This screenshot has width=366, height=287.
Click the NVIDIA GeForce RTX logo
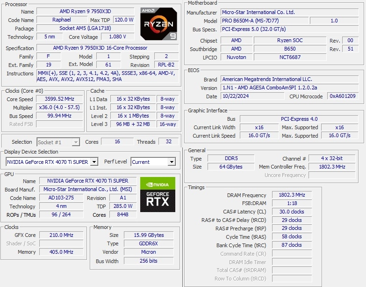pyautogui.click(x=158, y=194)
